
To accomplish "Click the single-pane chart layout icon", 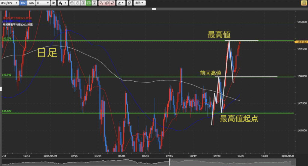I will [94, 3].
